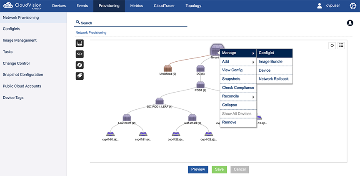Click the image disc toolbar icon
Screen dimensions: 360x176
pos(80,65)
